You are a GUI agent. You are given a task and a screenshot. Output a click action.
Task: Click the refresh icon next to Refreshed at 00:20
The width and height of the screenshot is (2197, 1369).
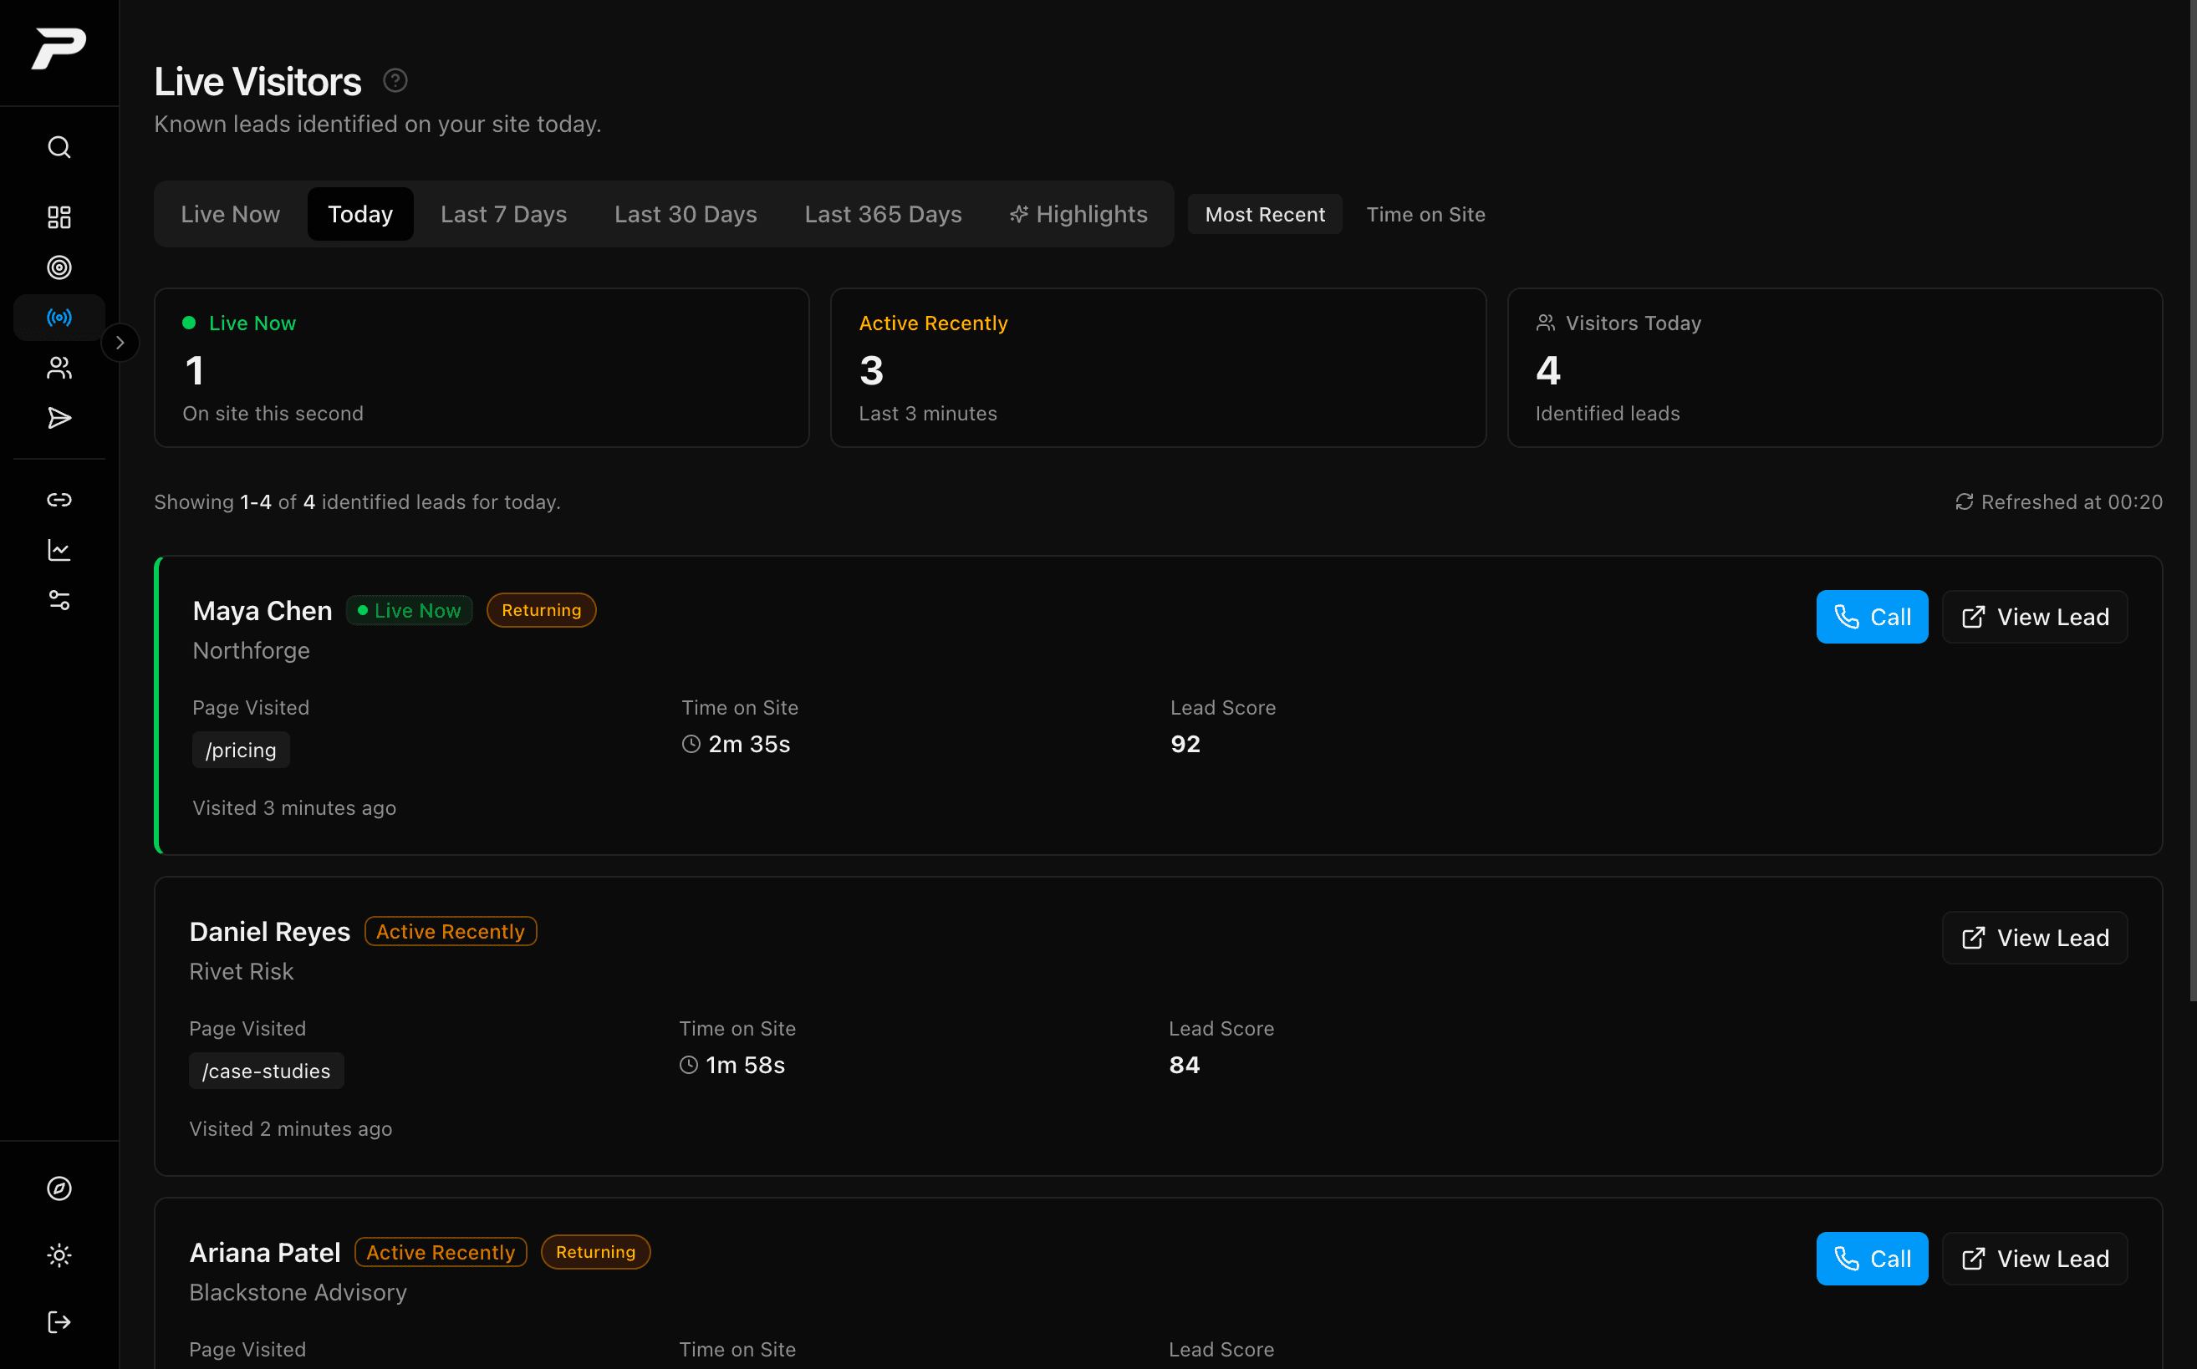(1964, 501)
